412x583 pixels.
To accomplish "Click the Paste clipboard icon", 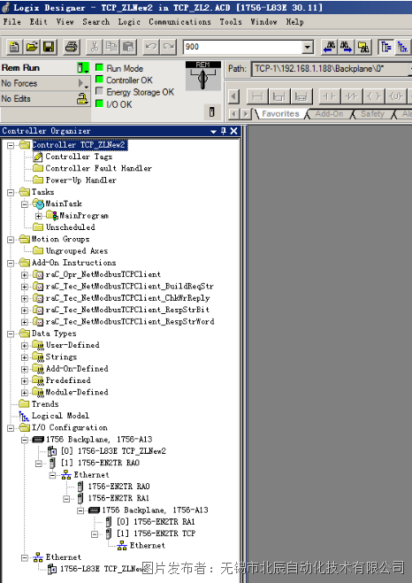I will 128,47.
